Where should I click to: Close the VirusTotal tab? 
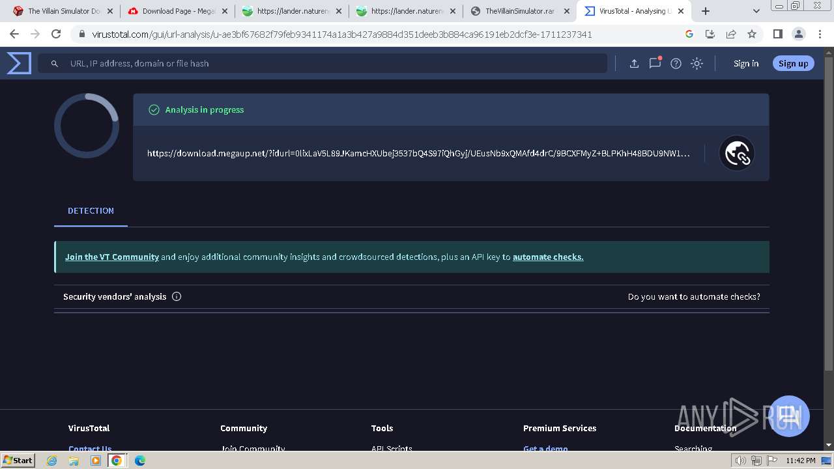click(x=681, y=11)
